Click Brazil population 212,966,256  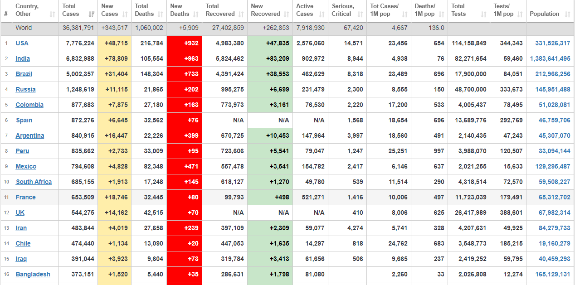click(x=553, y=74)
